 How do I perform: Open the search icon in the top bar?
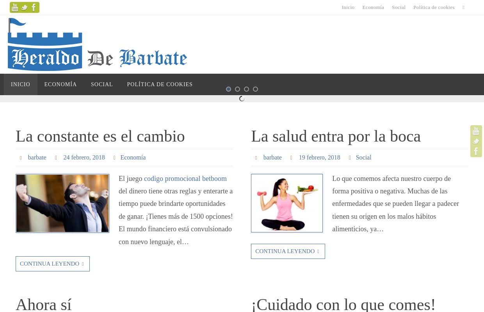[463, 7]
